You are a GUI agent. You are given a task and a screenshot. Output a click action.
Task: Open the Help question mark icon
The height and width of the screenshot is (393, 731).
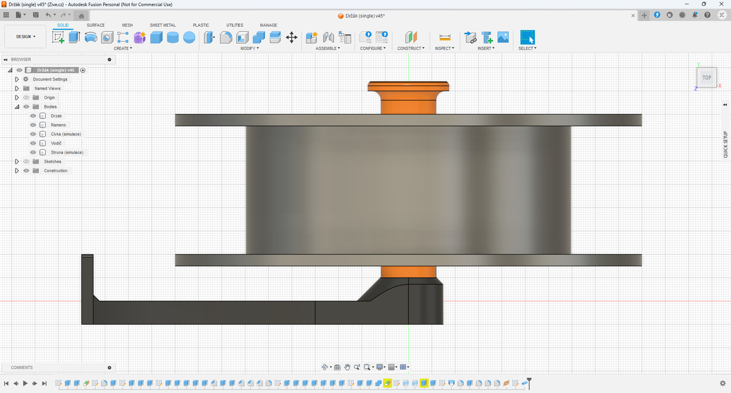point(707,15)
